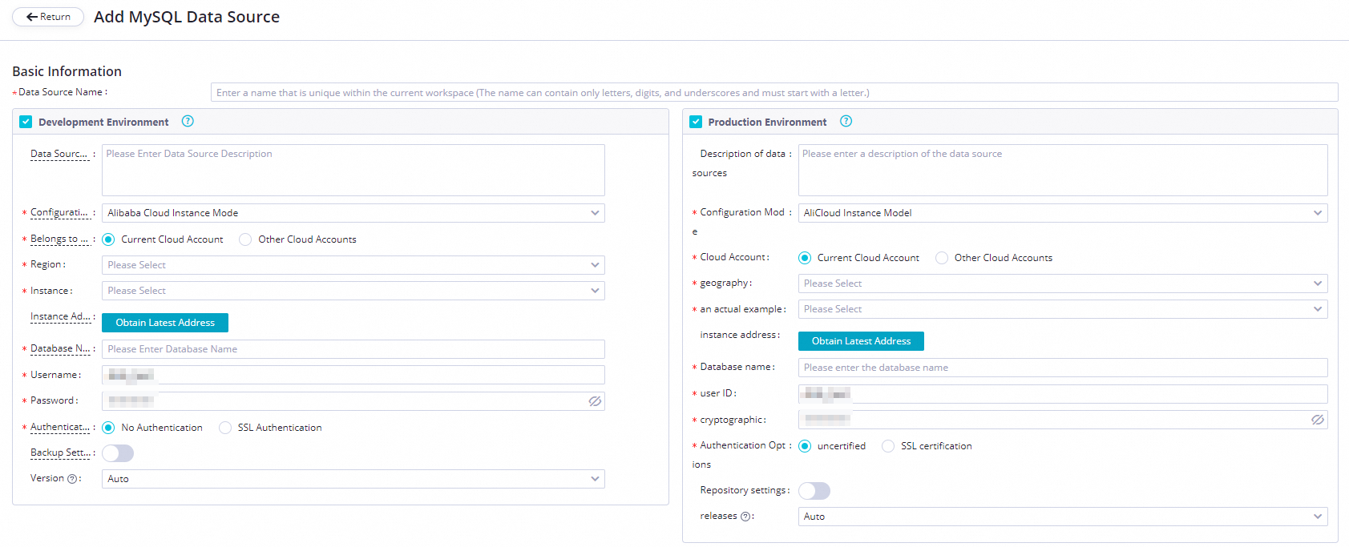This screenshot has height=547, width=1349.
Task: Click help icon next to releases
Action: point(745,517)
